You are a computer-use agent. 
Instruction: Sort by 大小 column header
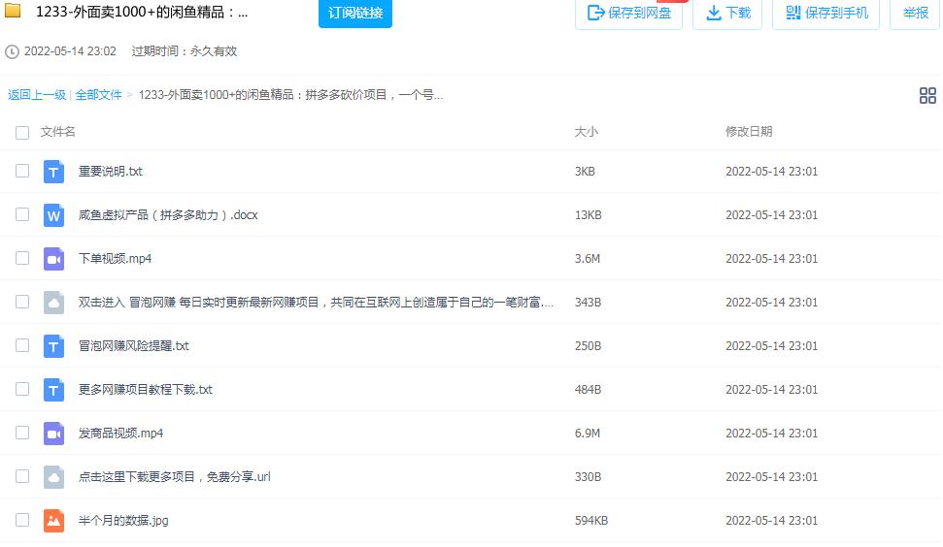click(x=586, y=132)
